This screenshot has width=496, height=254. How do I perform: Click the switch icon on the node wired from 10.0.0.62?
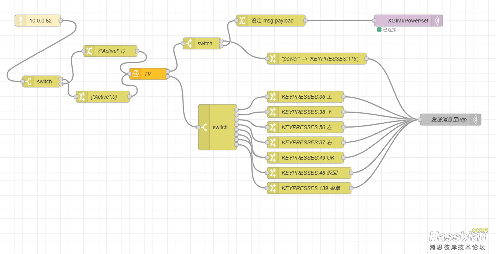tap(28, 81)
